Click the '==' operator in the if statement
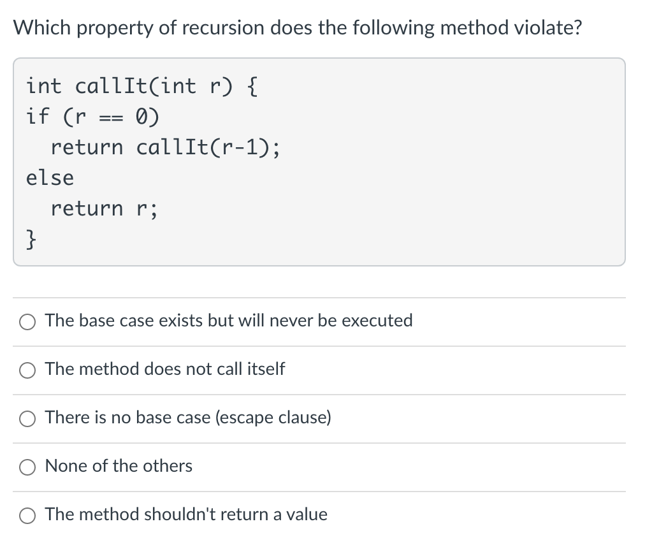Viewport: 645px width, 547px height. click(112, 117)
